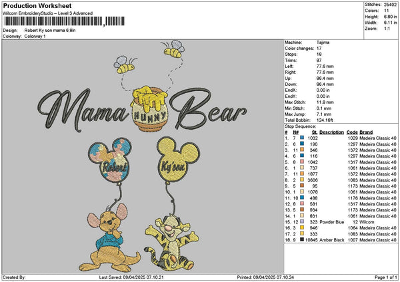Pick the orange swatch in stop row 346
This screenshot has height=282, width=400.
click(x=302, y=150)
